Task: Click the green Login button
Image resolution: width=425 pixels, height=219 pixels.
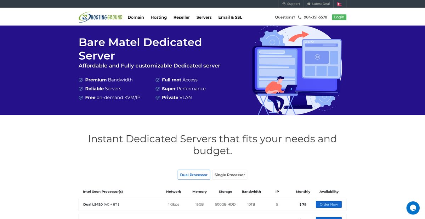Action: click(339, 17)
